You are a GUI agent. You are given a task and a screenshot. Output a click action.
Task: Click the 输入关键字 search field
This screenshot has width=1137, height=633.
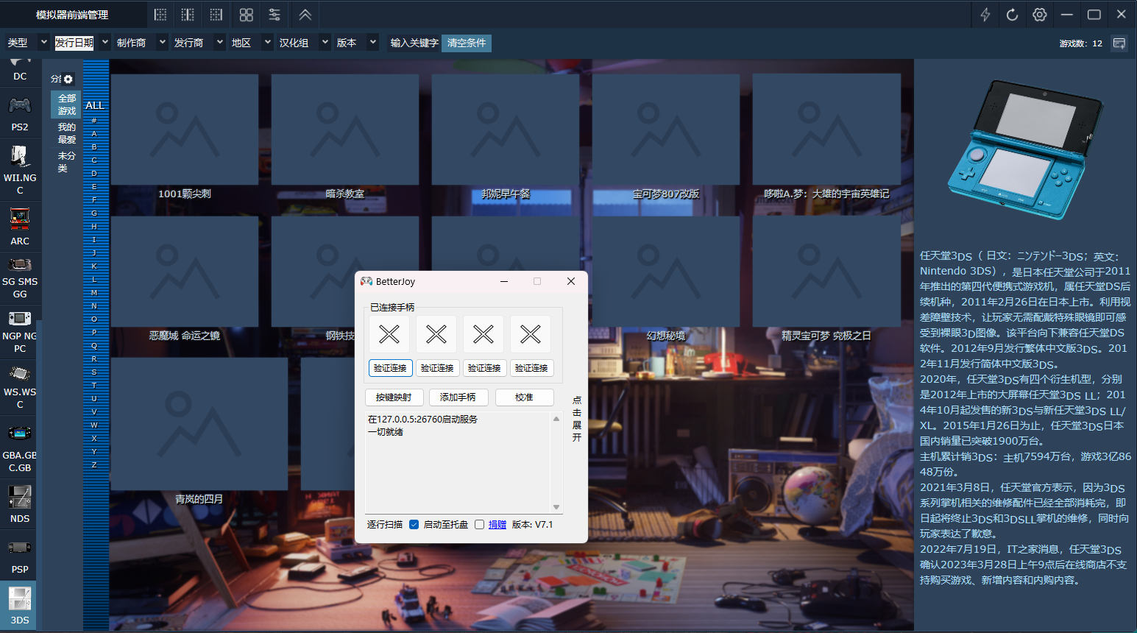coord(414,43)
